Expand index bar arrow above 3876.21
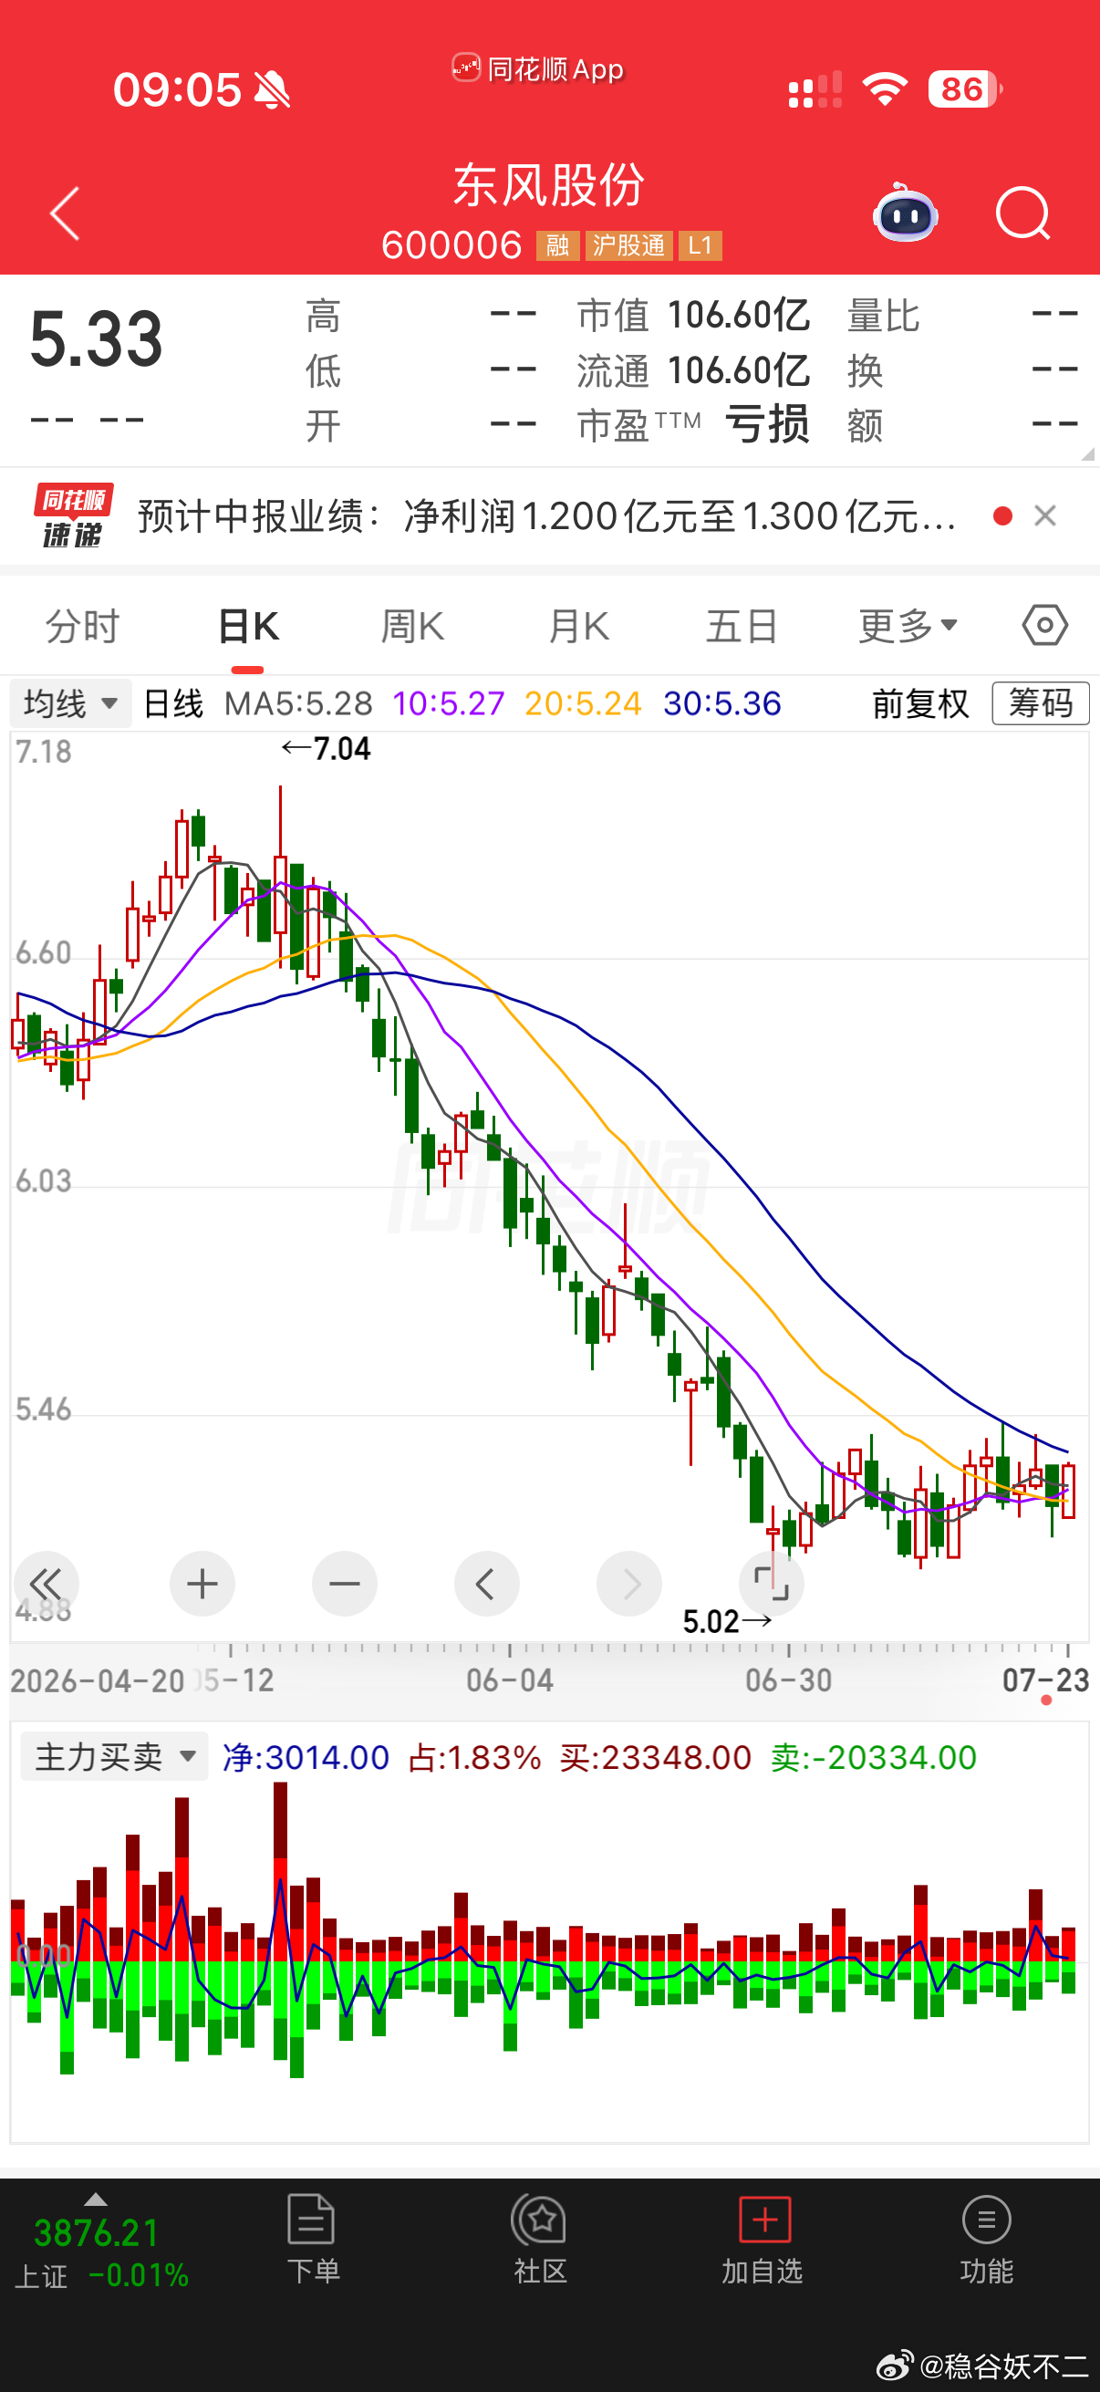Viewport: 1100px width, 2392px height. pos(96,2199)
